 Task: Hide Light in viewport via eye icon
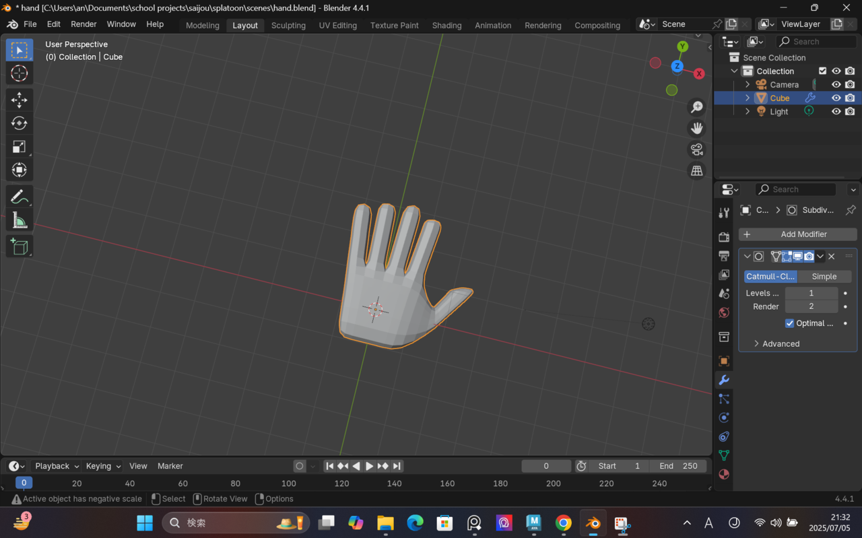click(x=836, y=111)
